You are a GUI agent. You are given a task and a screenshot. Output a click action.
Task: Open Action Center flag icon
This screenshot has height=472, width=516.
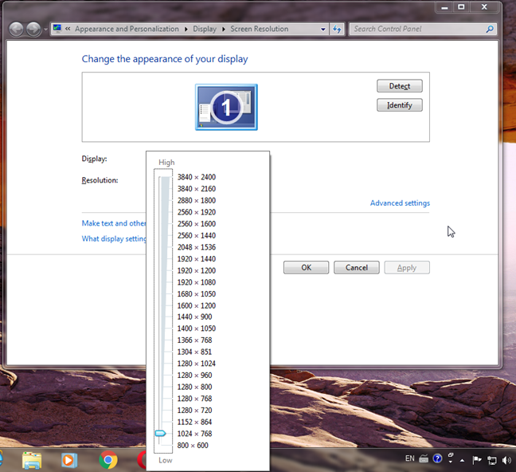477,460
